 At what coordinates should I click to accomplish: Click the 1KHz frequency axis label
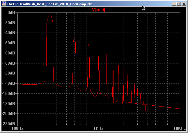click(x=99, y=128)
